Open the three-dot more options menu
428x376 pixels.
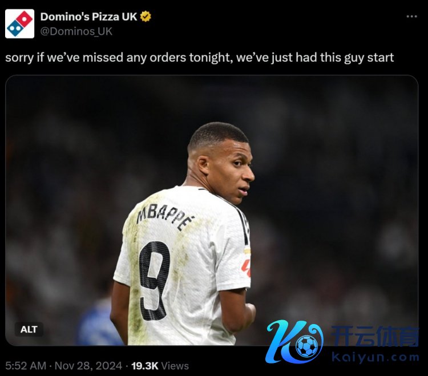(411, 17)
